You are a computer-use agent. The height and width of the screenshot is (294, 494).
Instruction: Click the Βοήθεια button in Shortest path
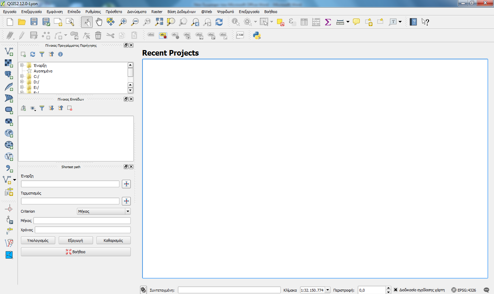point(76,252)
